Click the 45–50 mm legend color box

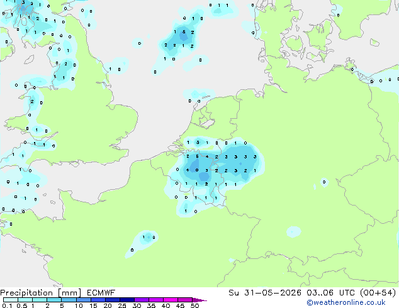click(x=185, y=300)
